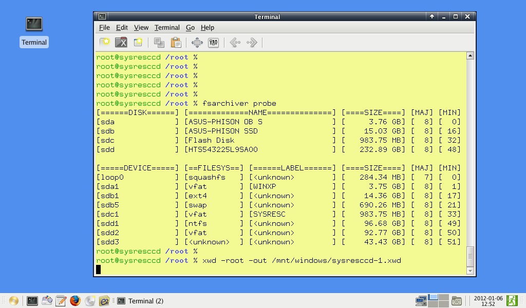
Task: Launch the disk partition tool from the panel
Action: (47, 301)
